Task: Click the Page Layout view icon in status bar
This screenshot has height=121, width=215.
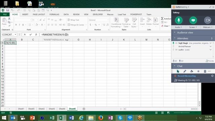Action: tap(162, 113)
